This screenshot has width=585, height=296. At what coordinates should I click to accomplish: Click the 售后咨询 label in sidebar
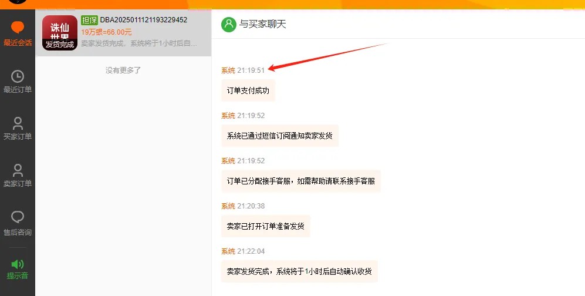(x=18, y=233)
